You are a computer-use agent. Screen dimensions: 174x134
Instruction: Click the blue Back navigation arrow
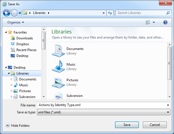(6, 13)
